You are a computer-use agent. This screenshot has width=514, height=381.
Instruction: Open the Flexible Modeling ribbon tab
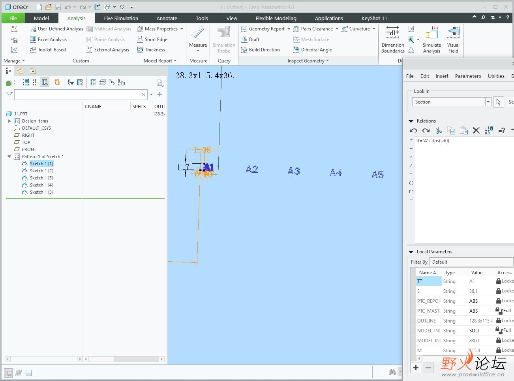pos(276,18)
